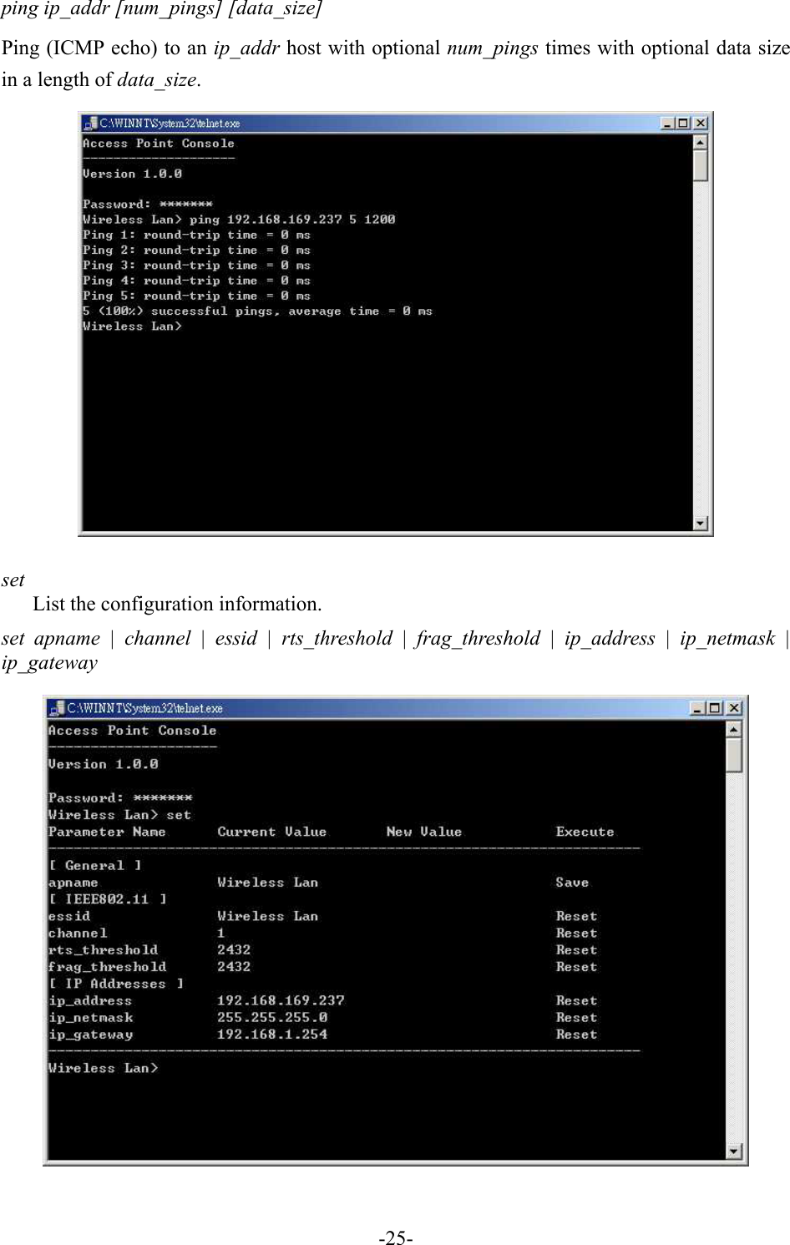Click Reset next to ip_address
790x1245 pixels.
tap(576, 1000)
